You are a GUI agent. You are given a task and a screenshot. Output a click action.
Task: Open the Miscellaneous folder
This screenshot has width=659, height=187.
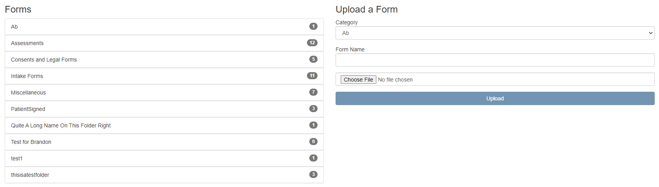point(28,93)
